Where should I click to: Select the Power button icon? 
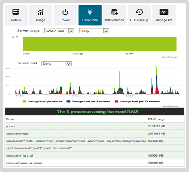pos(65,12)
